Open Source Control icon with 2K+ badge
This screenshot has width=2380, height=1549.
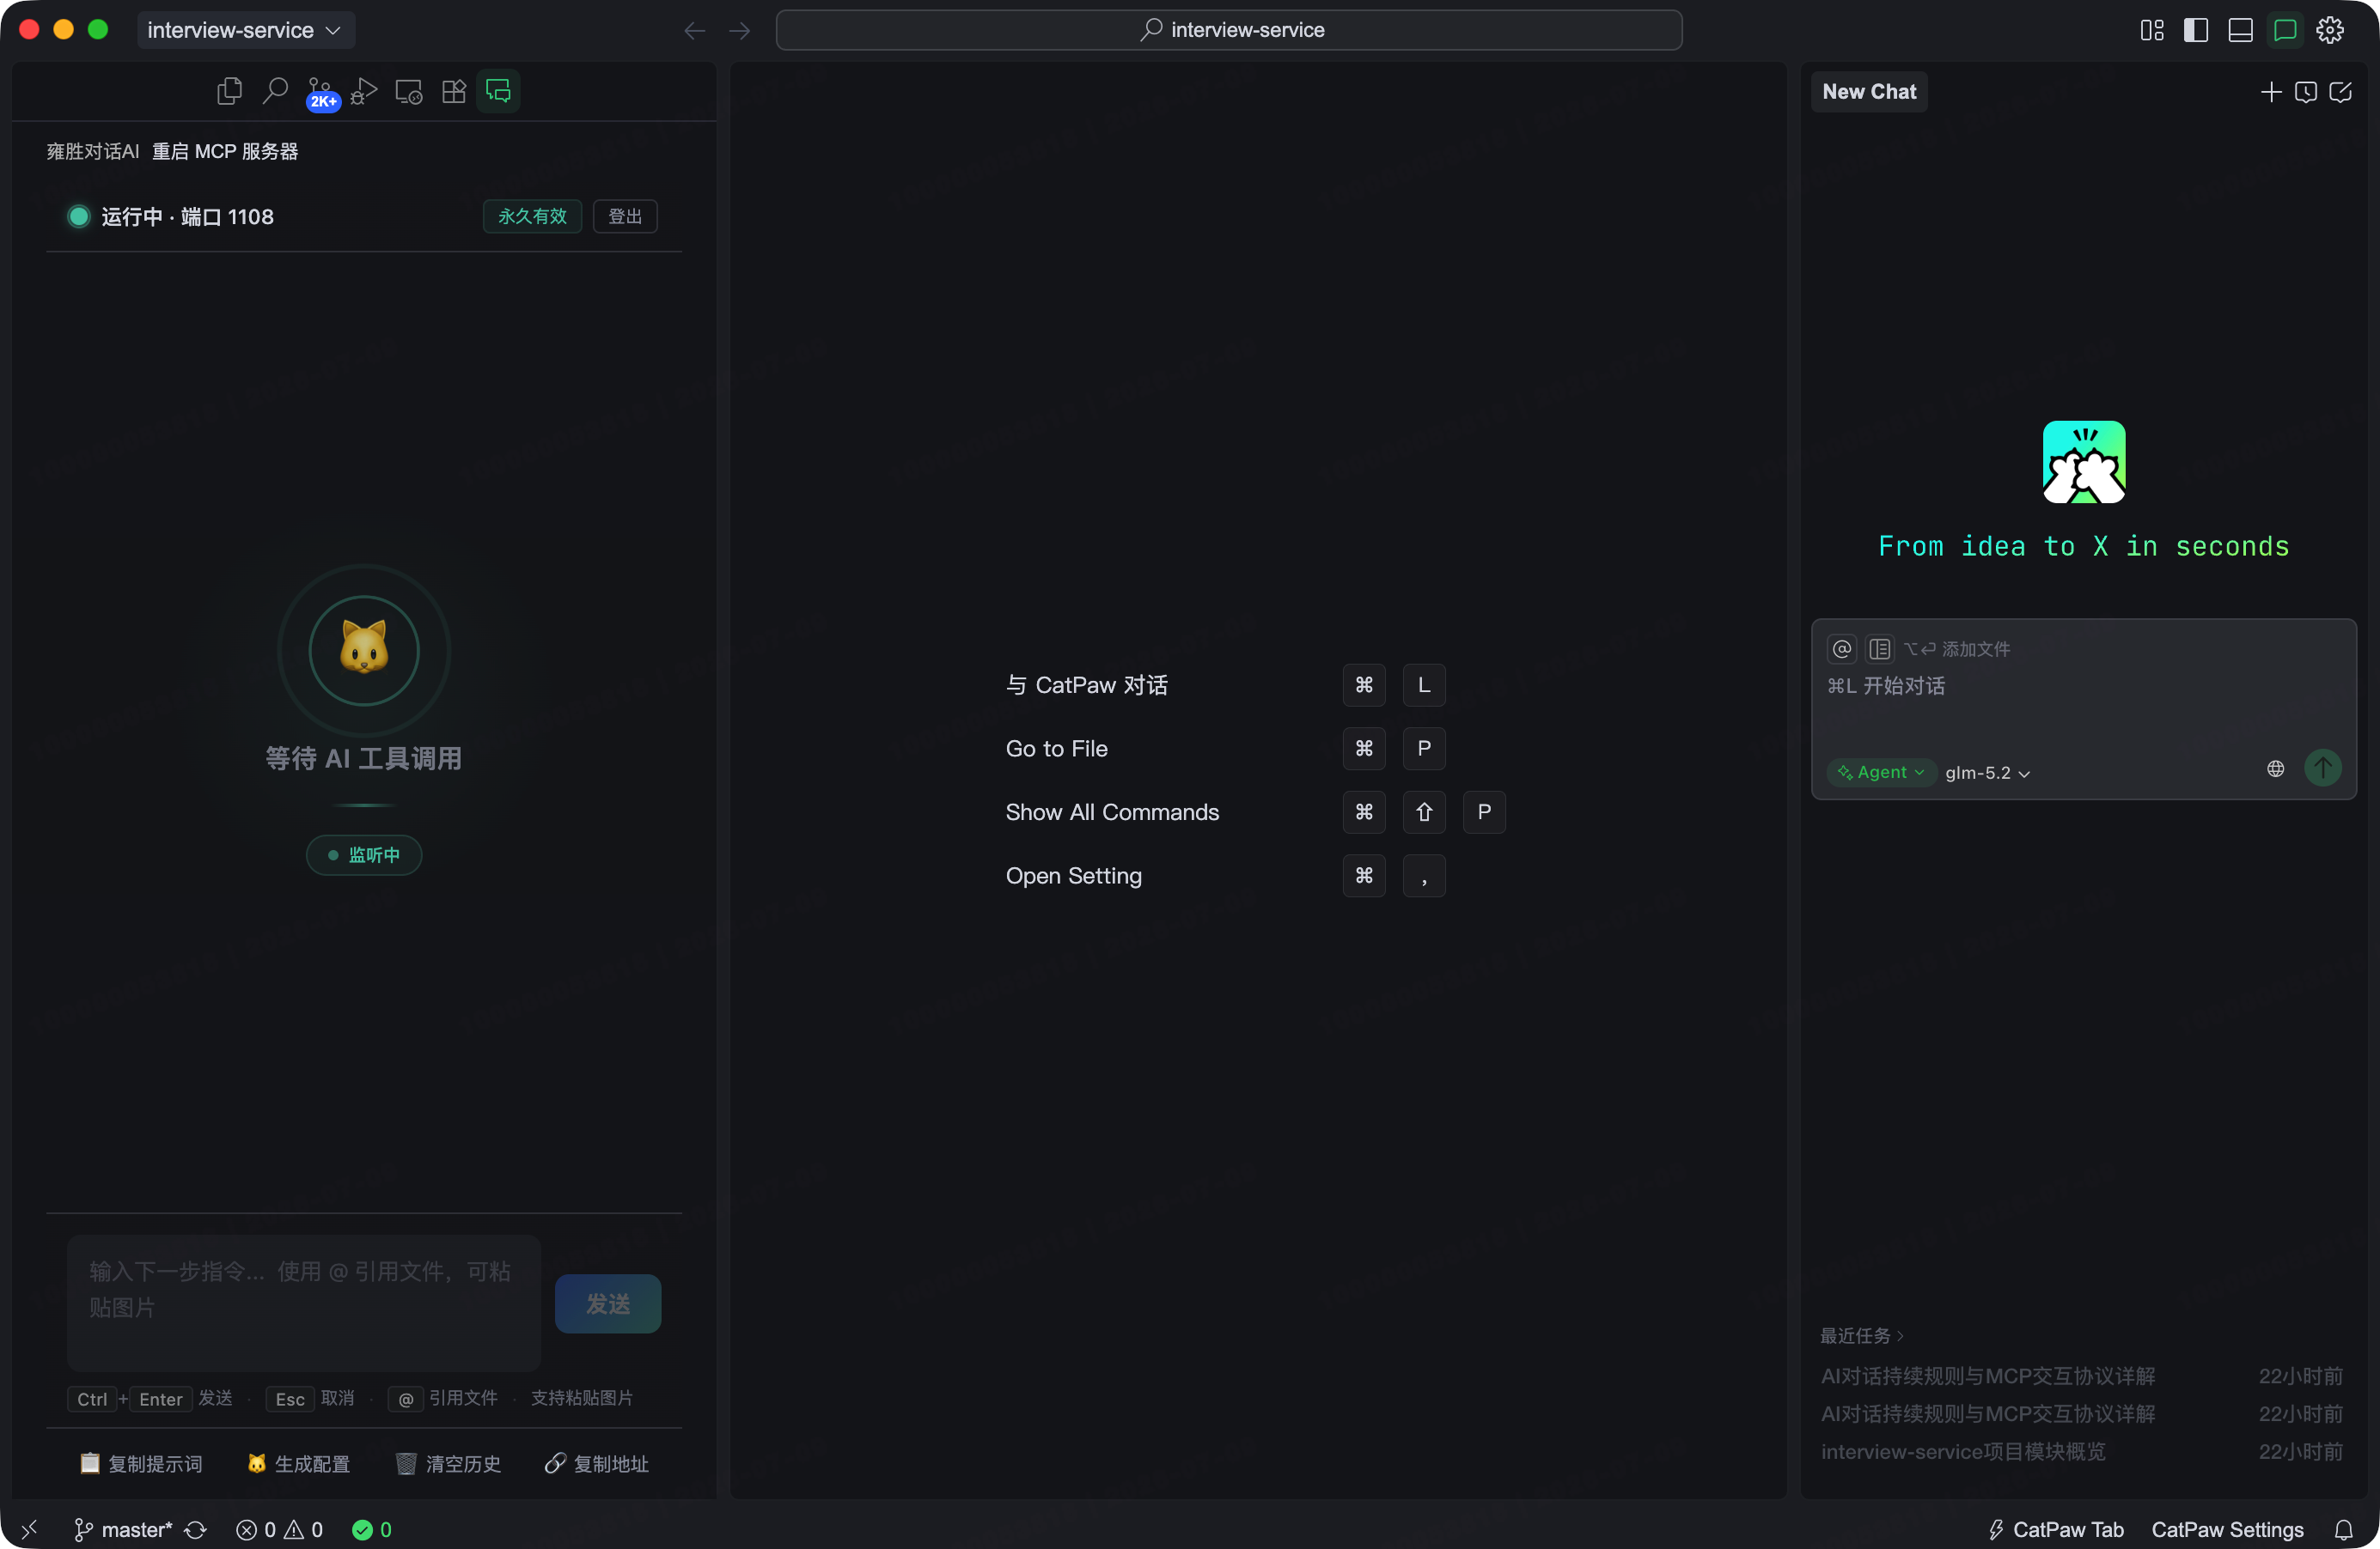pos(321,92)
